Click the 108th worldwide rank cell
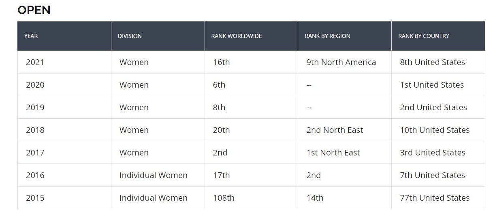 click(224, 198)
